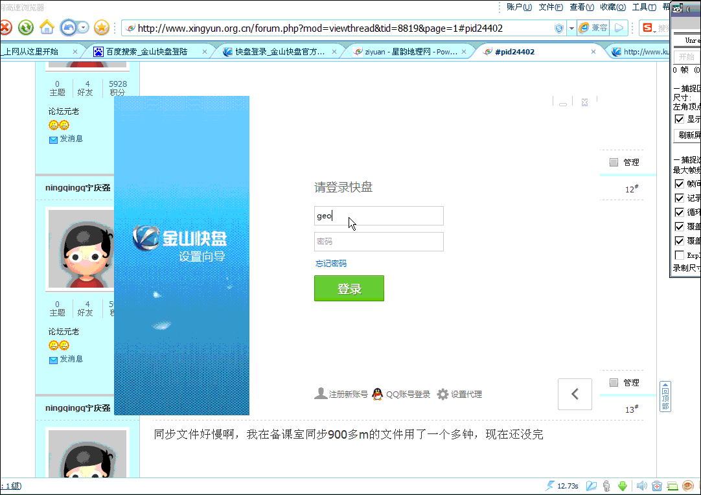Viewport: 701px width, 495px height.
Task: Open the Sogou search engine selector
Action: point(649,28)
